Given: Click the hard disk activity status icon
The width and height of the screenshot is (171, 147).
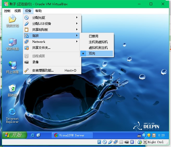Looking at the screenshot, I should tap(99, 142).
